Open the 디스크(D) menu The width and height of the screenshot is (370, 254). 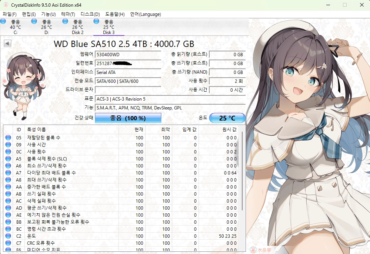point(90,14)
